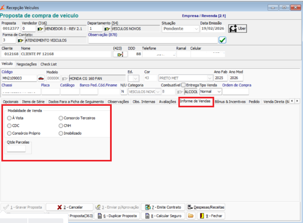
Task: Click the Banco Ped. label link
Action: tap(89, 85)
